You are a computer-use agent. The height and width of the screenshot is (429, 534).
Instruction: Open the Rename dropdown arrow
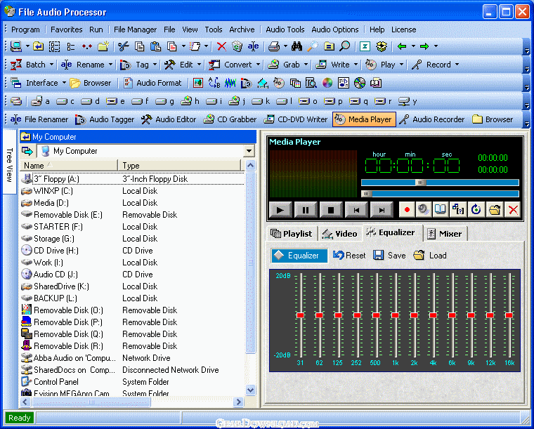(110, 65)
